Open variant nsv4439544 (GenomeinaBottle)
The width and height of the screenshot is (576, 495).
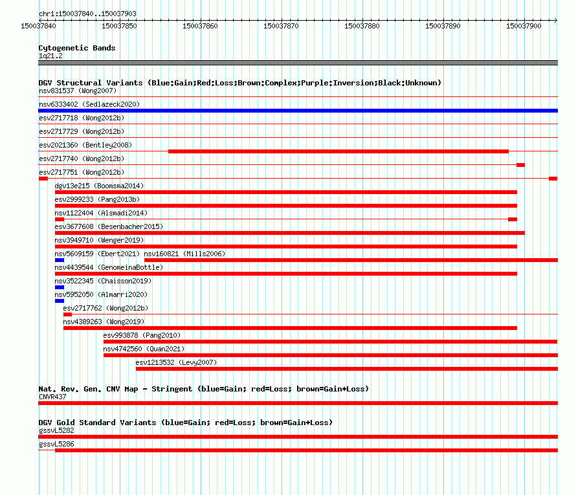click(109, 267)
